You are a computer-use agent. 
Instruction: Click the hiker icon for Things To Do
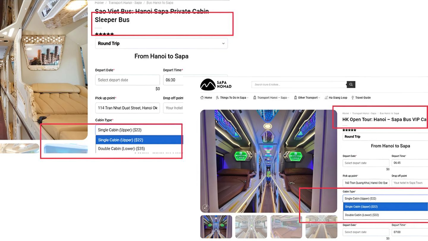[218, 98]
